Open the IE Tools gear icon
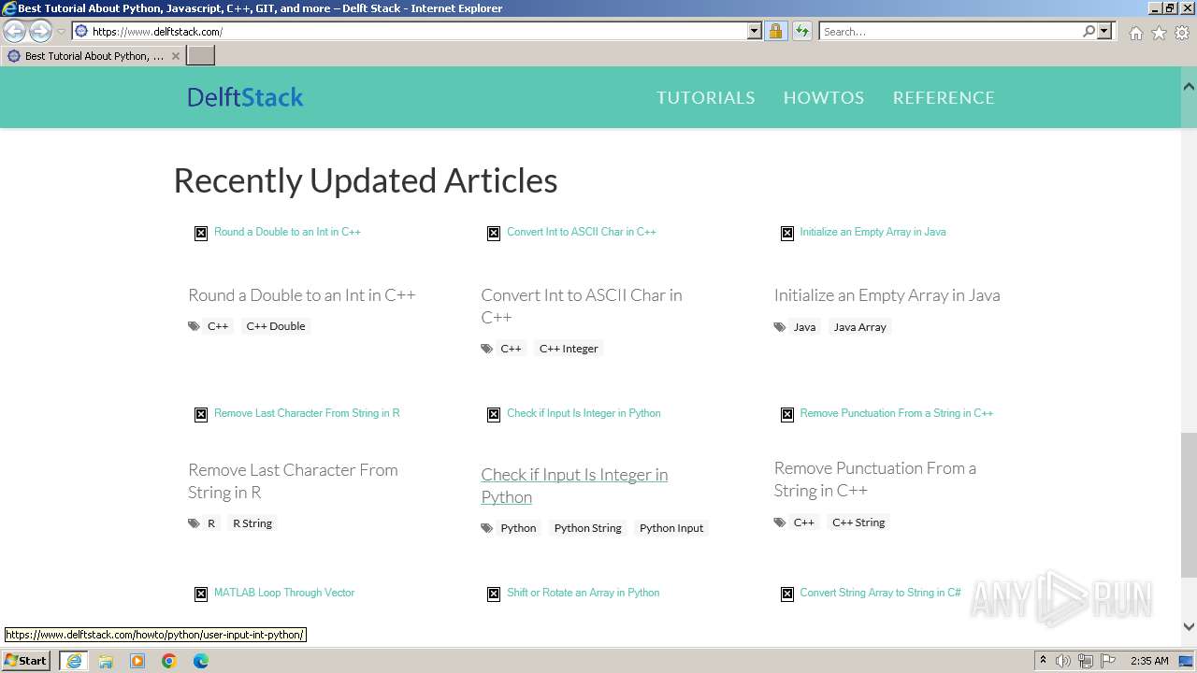The image size is (1197, 673). 1182,33
